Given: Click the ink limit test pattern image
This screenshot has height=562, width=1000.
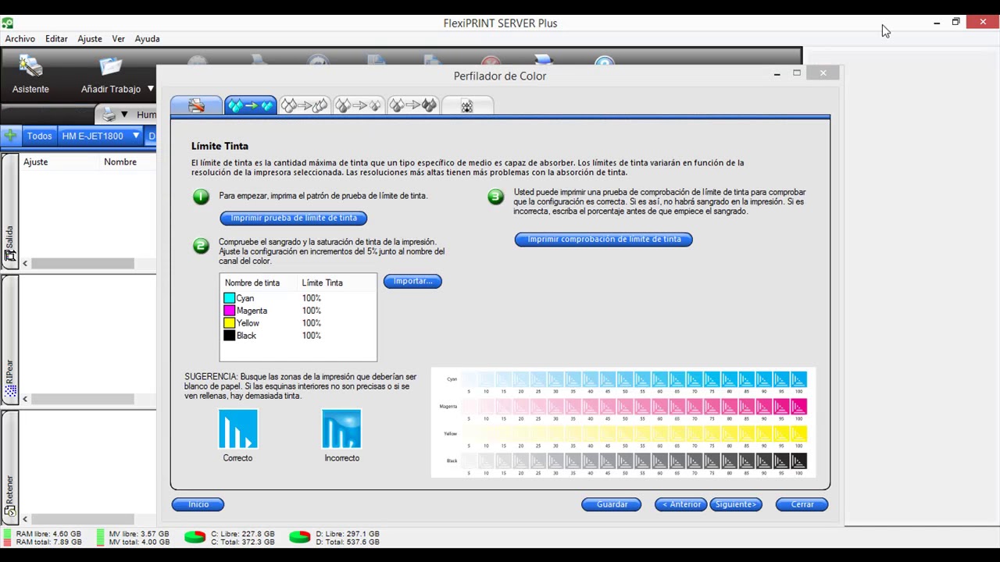Looking at the screenshot, I should click(x=623, y=422).
